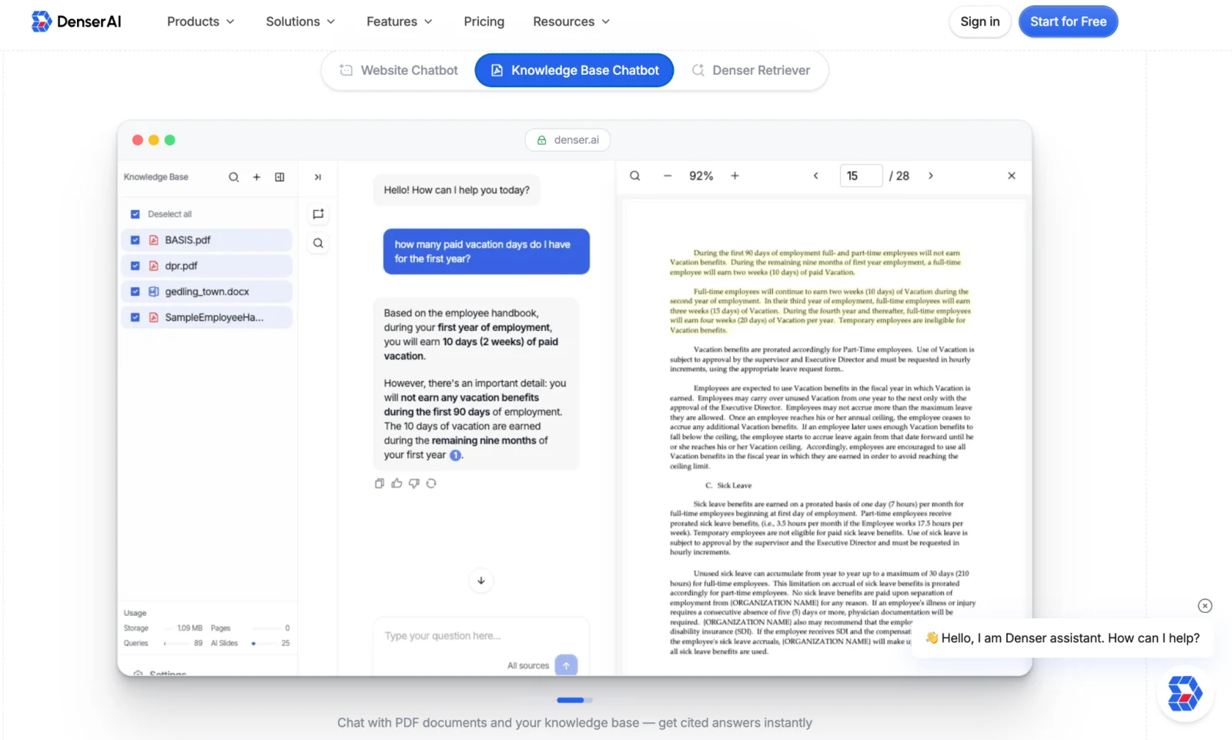Click the gedling_town.docx document icon
The height and width of the screenshot is (740, 1232).
[153, 292]
